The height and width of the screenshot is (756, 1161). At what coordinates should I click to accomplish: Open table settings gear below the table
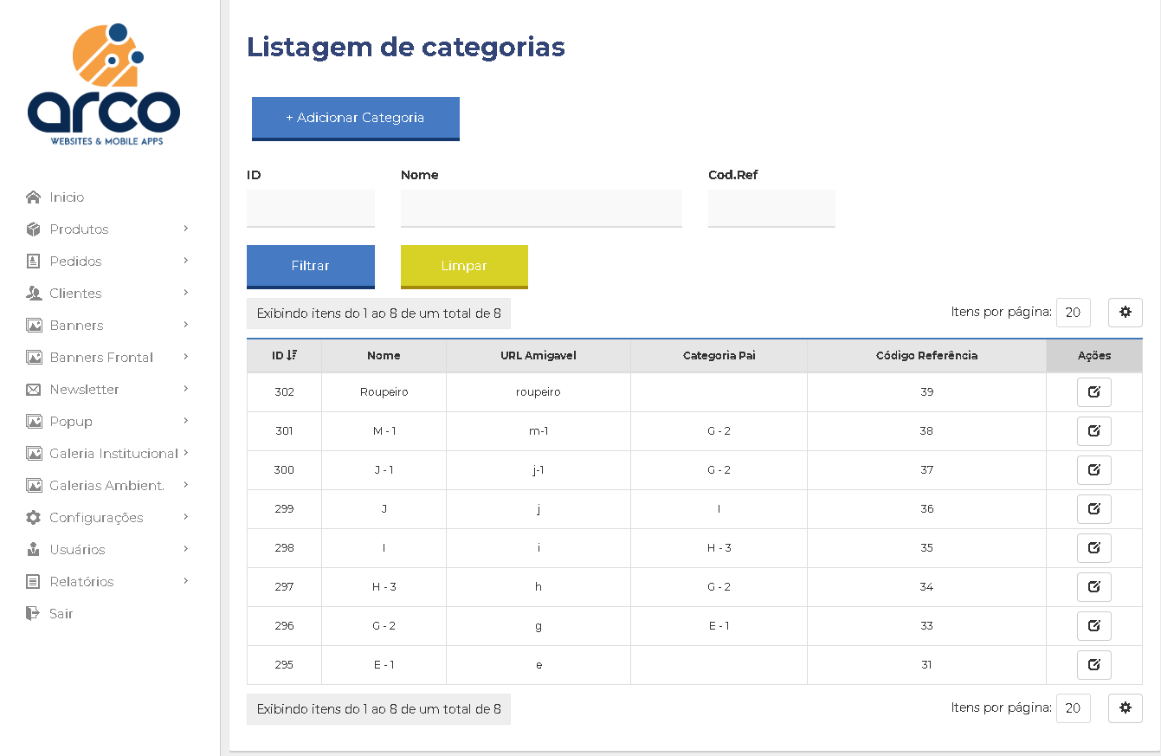click(1126, 708)
